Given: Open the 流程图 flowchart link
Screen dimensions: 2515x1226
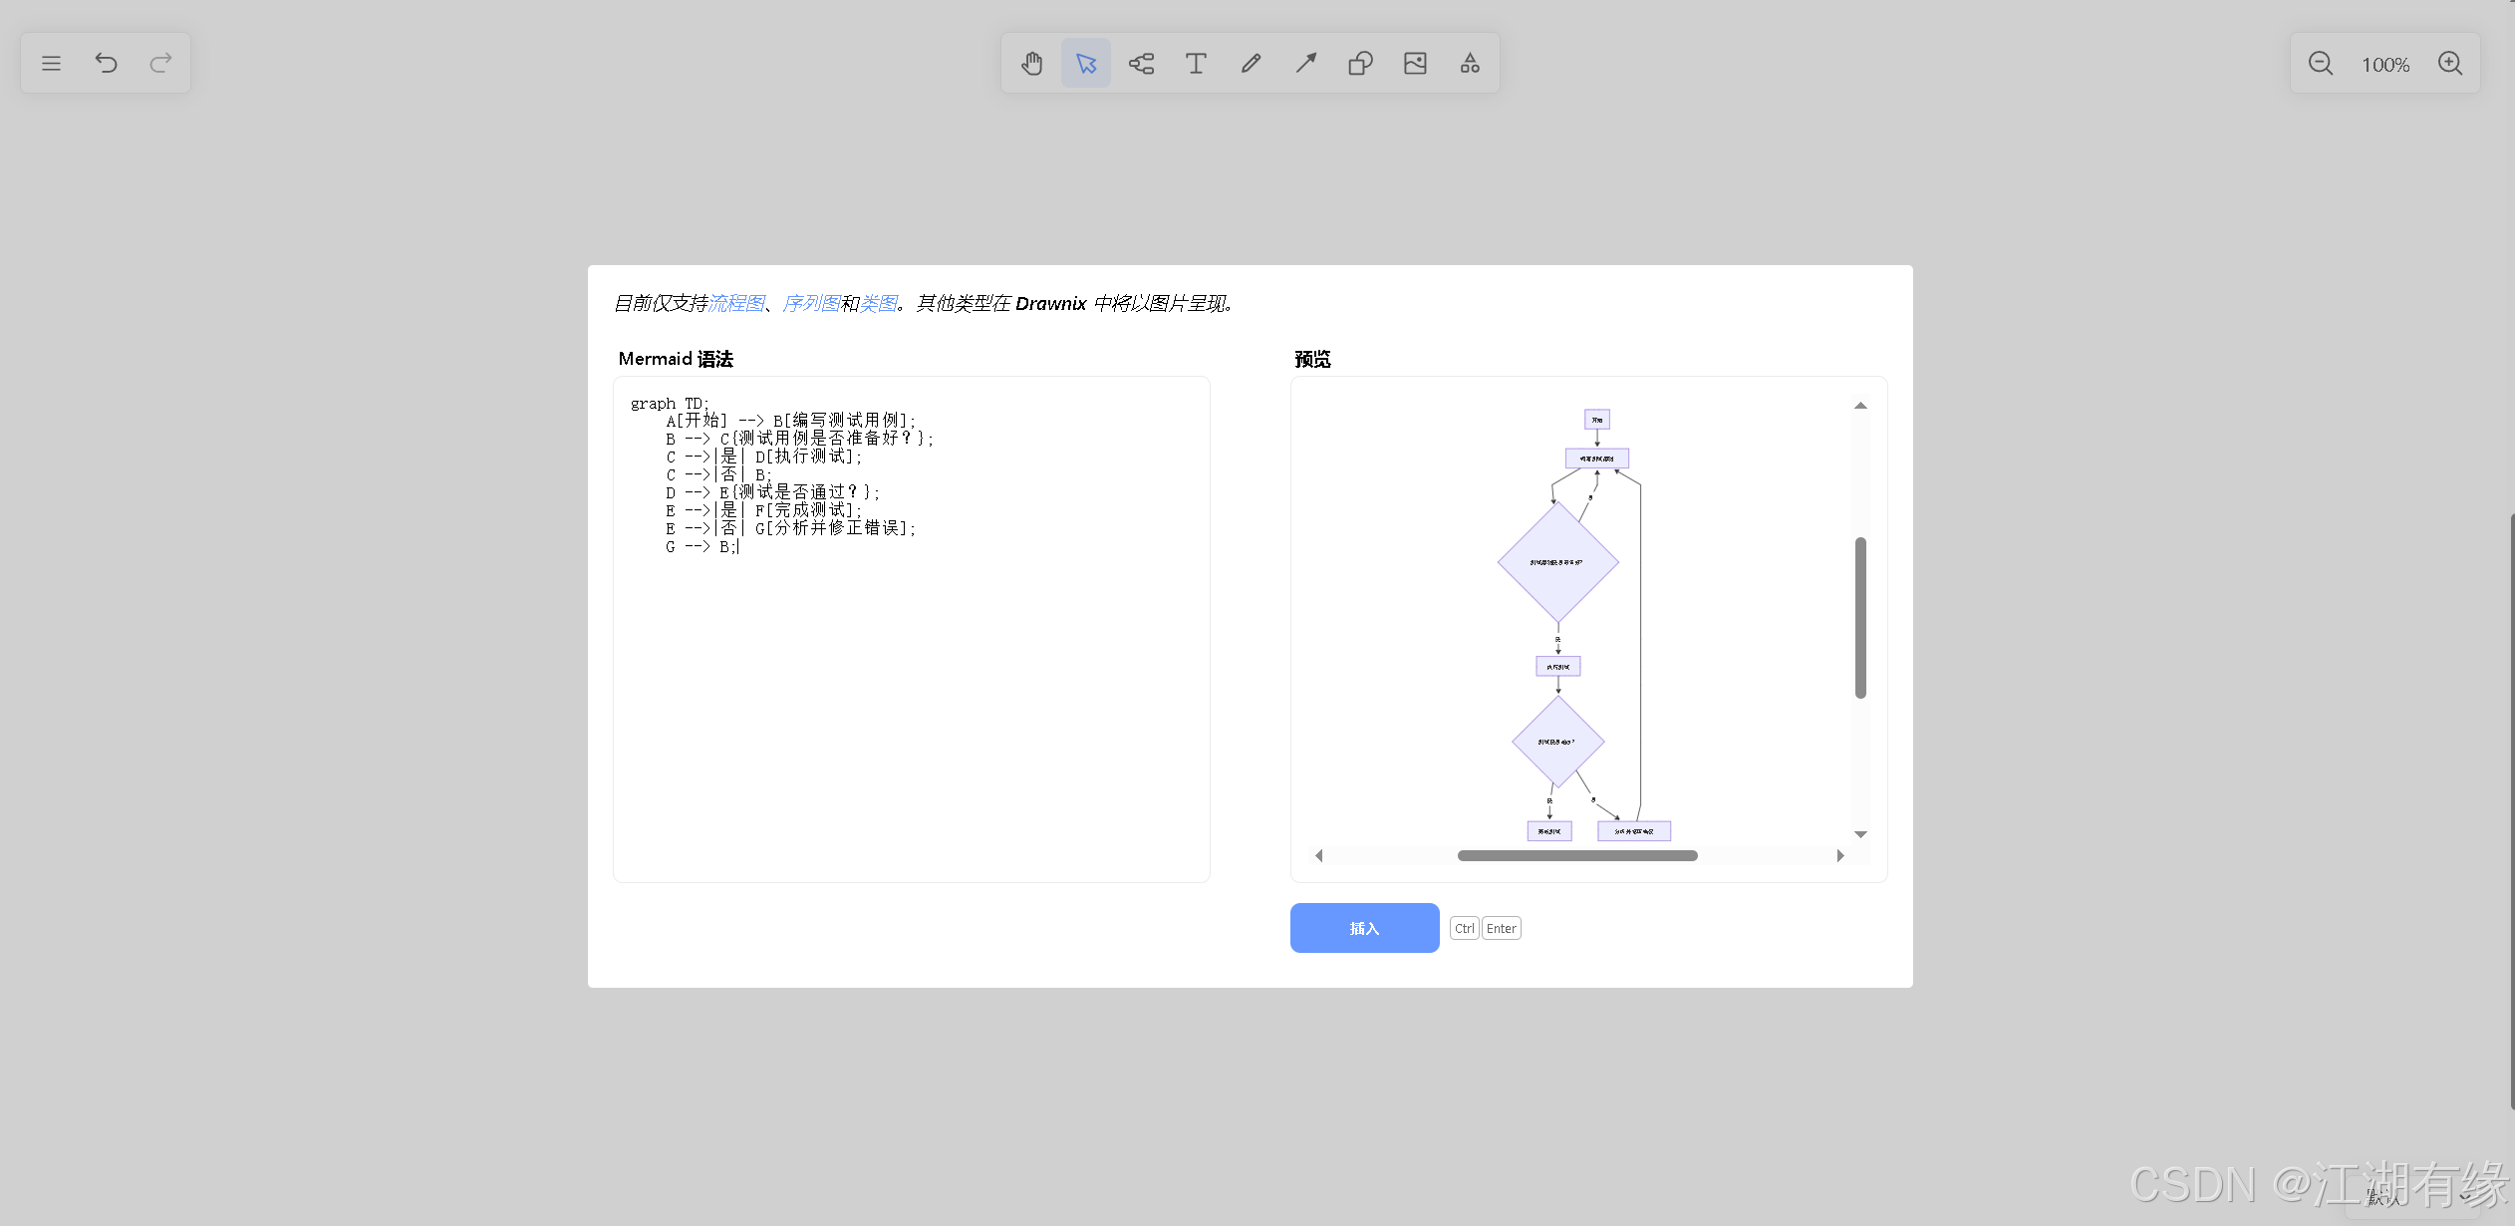Looking at the screenshot, I should tap(737, 303).
